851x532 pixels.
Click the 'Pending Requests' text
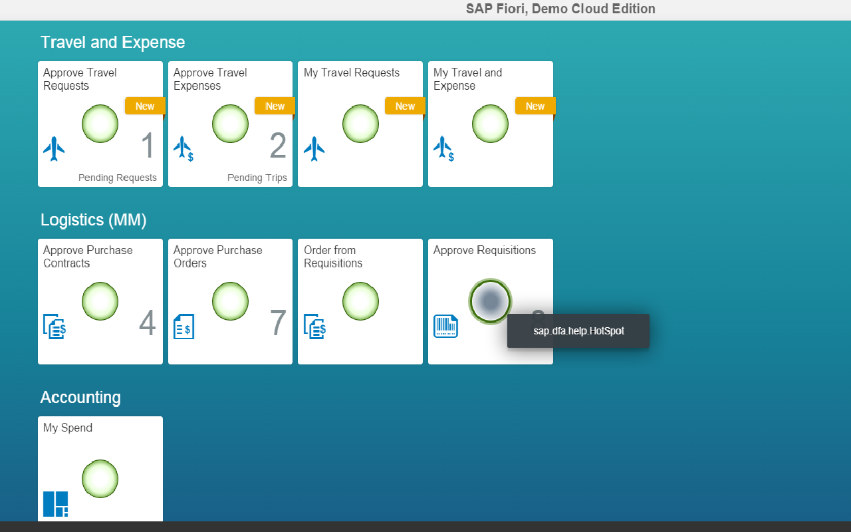pyautogui.click(x=118, y=178)
